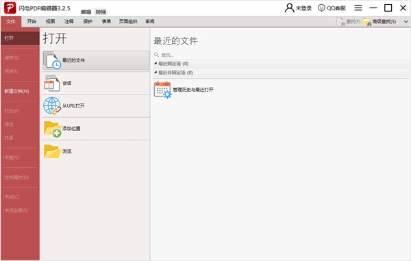Collapse the 最近非固定项 (0) group
Viewport: 411px width, 261px height.
(155, 73)
